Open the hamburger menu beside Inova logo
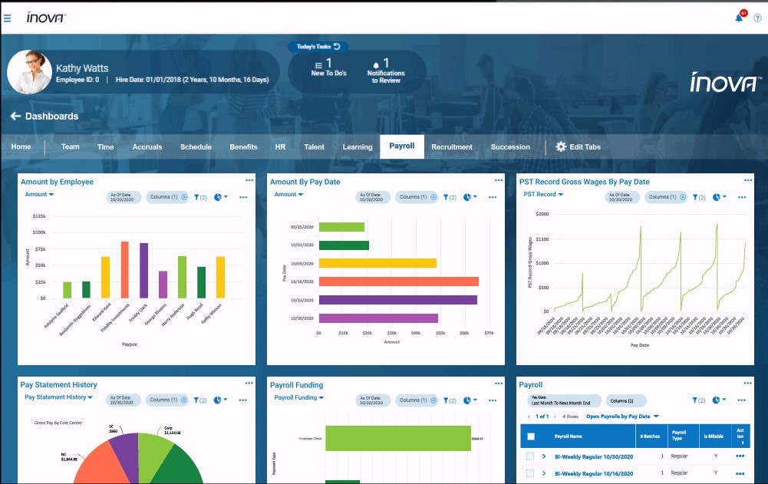 tap(7, 17)
